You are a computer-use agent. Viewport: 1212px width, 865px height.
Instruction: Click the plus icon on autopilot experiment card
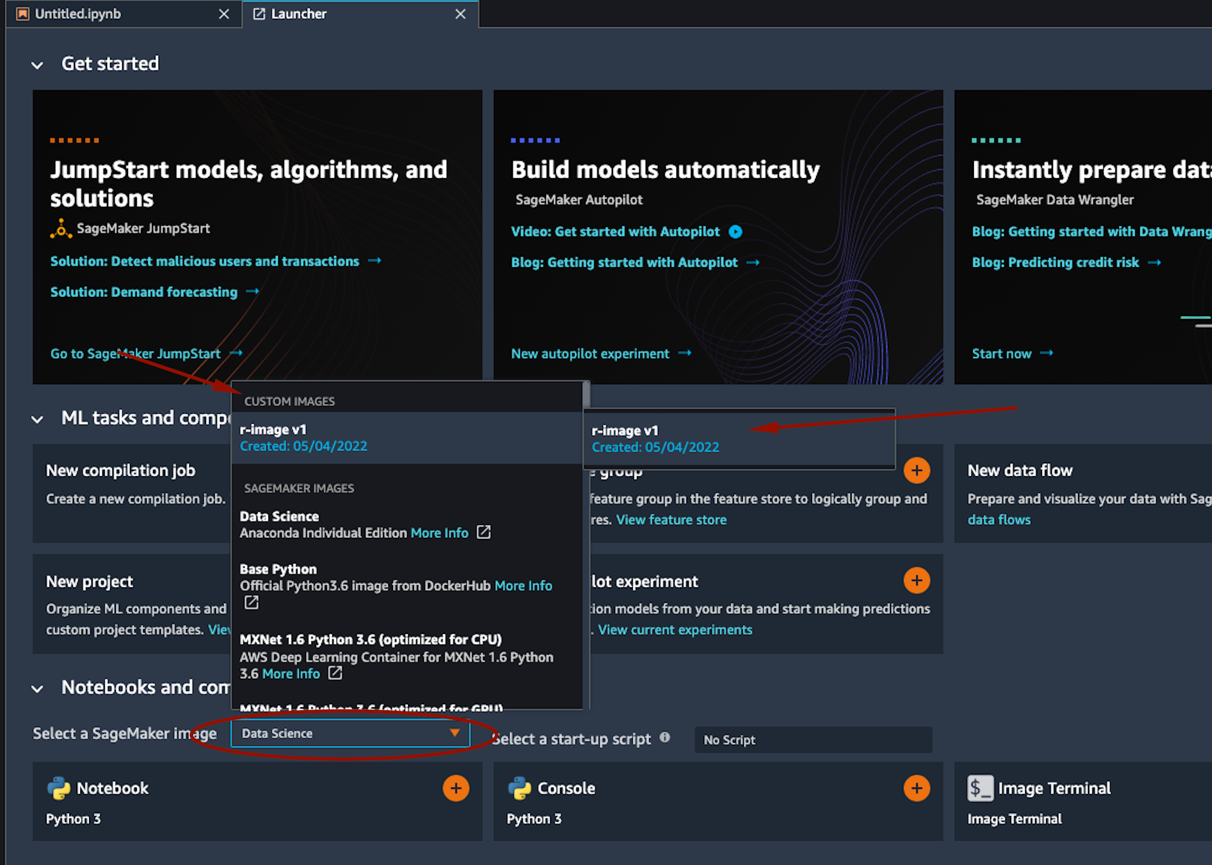point(916,580)
